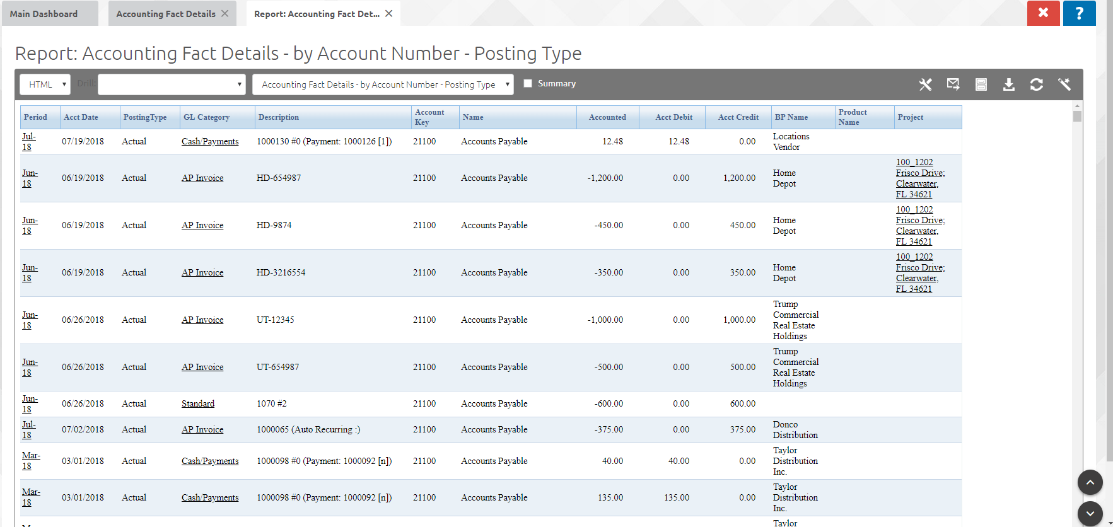
Task: Click the download report icon
Action: coord(1008,84)
